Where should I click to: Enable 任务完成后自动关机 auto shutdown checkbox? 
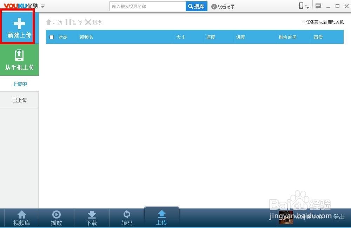[x=303, y=22]
